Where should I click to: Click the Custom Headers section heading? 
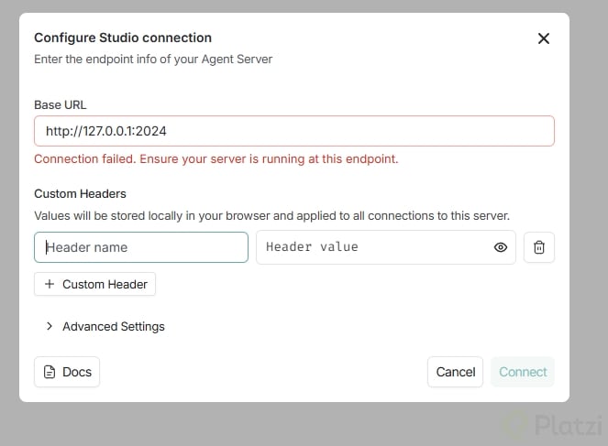80,193
